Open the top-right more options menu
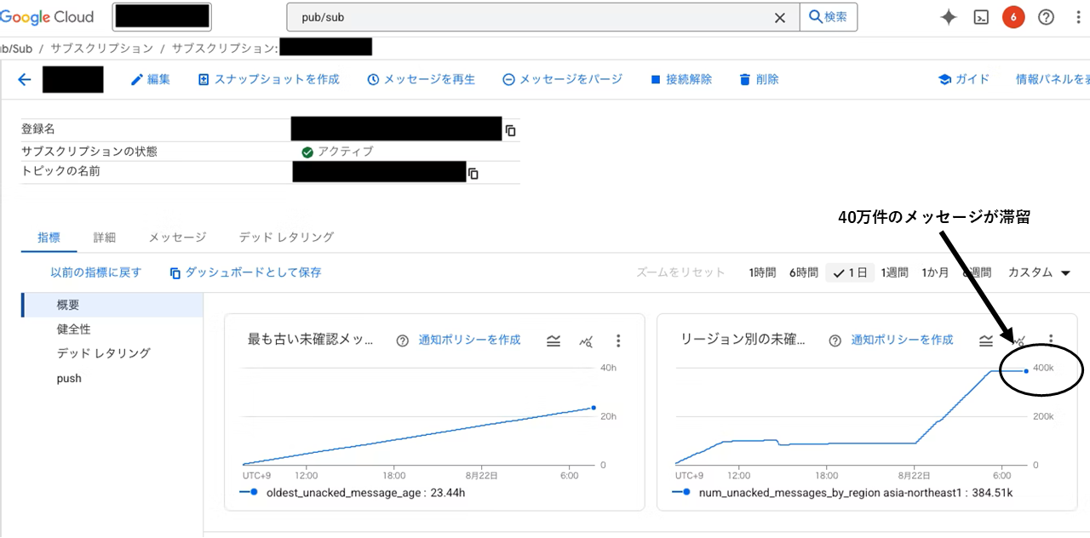This screenshot has width=1090, height=538. click(1078, 17)
